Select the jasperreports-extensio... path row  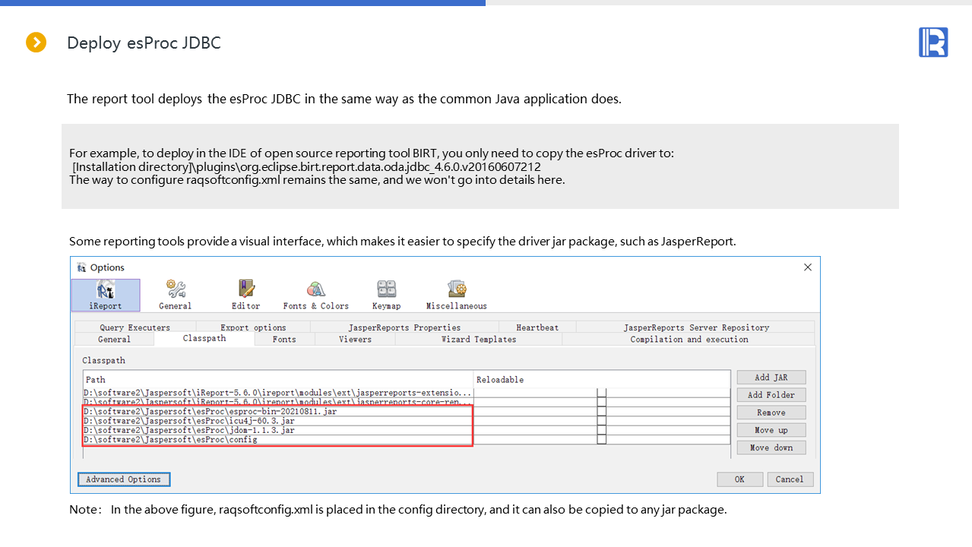point(278,392)
